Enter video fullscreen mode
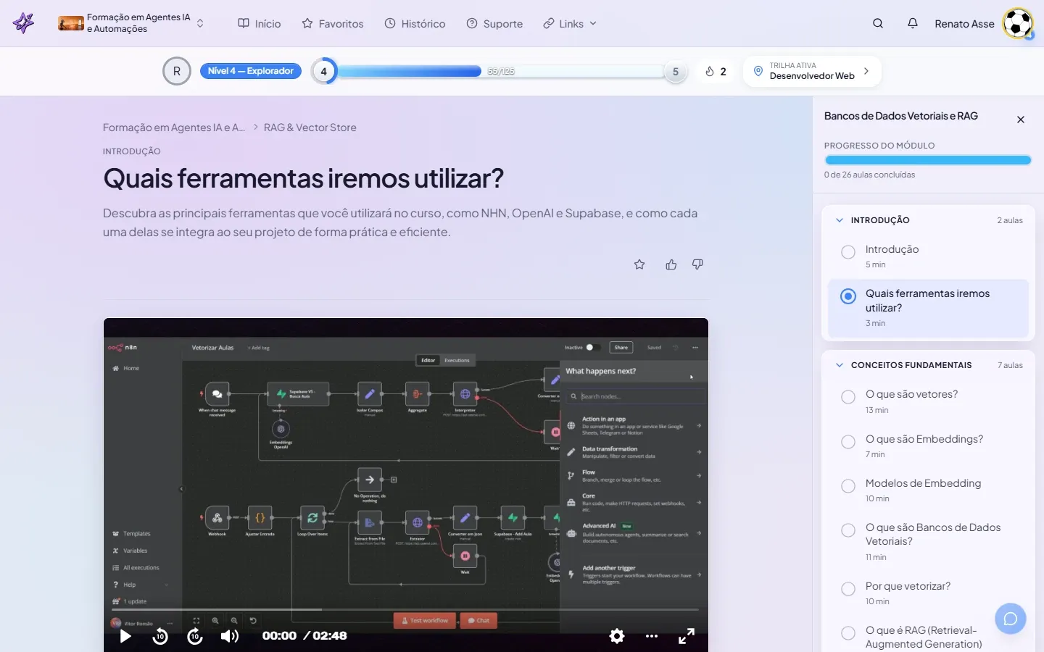 pos(687,636)
